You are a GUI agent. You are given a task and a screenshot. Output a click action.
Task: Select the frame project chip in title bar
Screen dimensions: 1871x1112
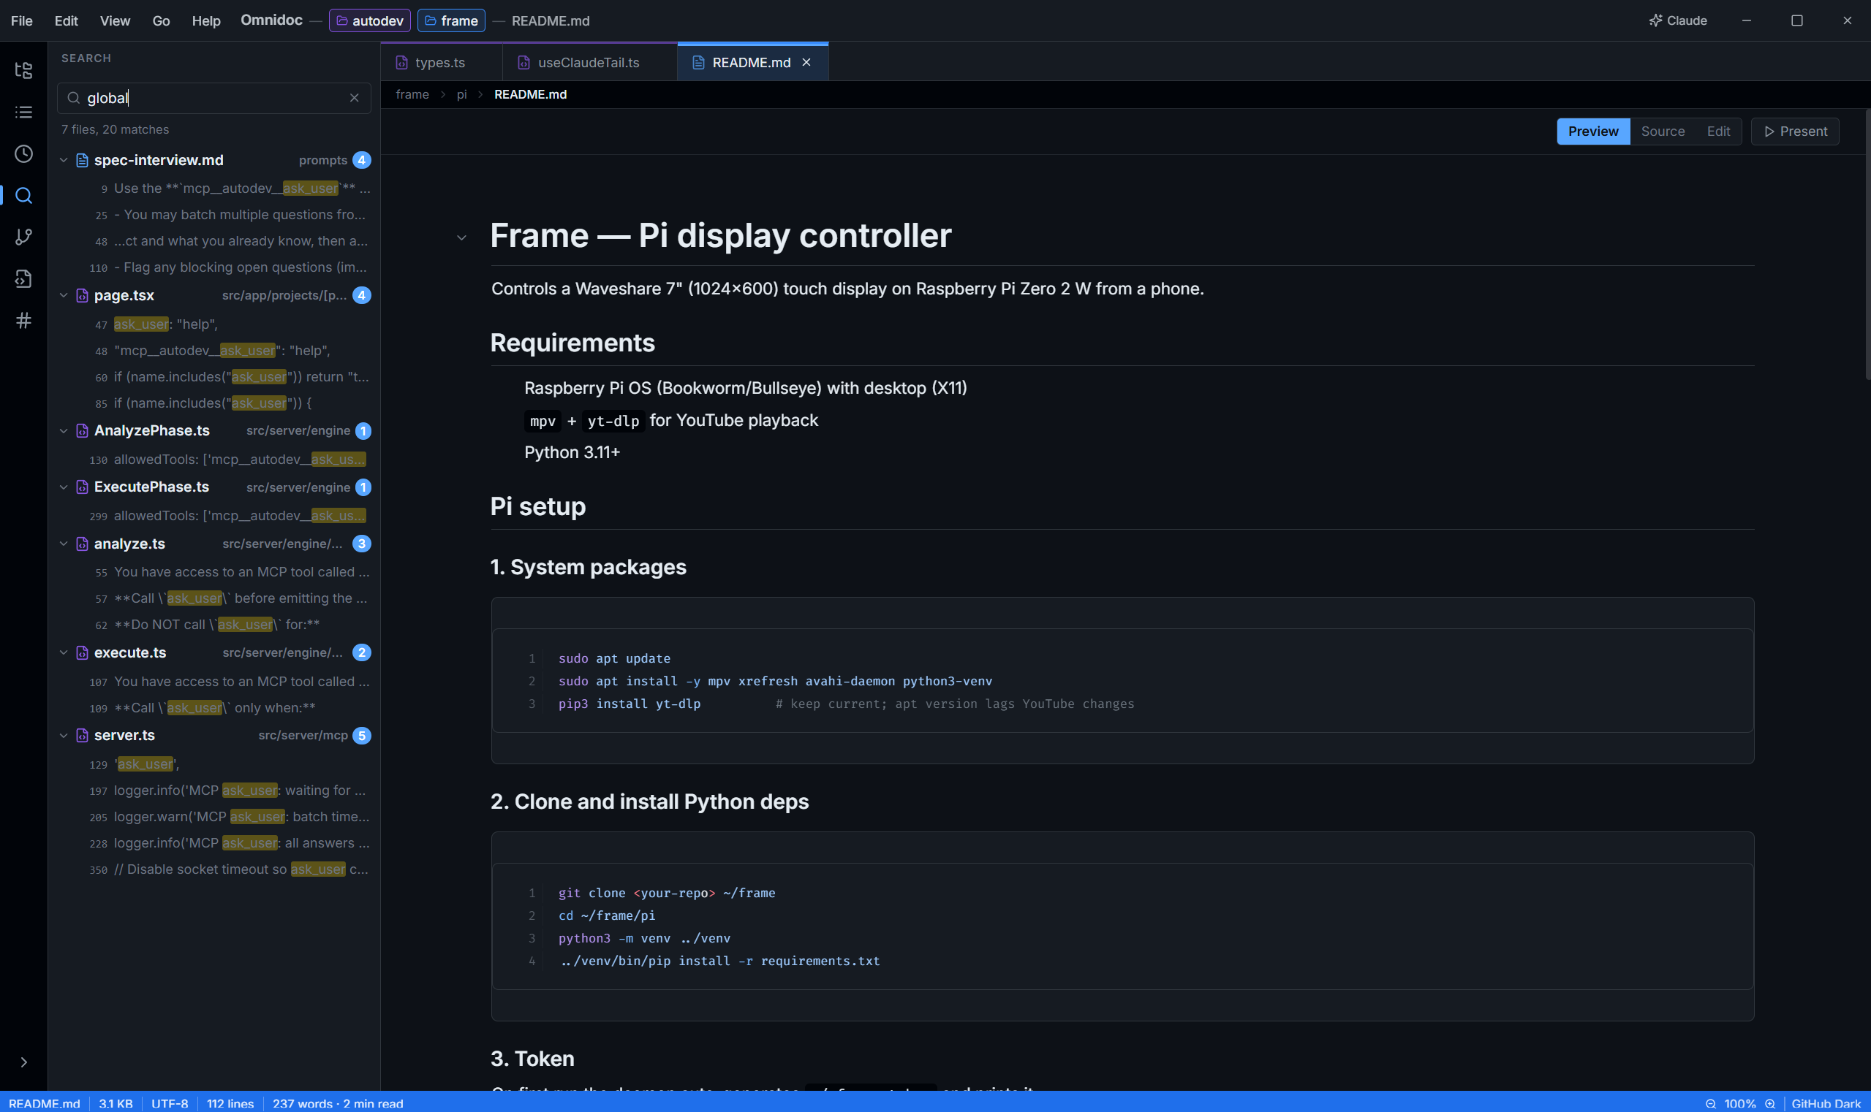coord(451,20)
